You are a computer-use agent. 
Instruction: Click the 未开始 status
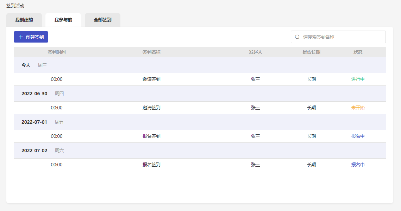coord(358,108)
